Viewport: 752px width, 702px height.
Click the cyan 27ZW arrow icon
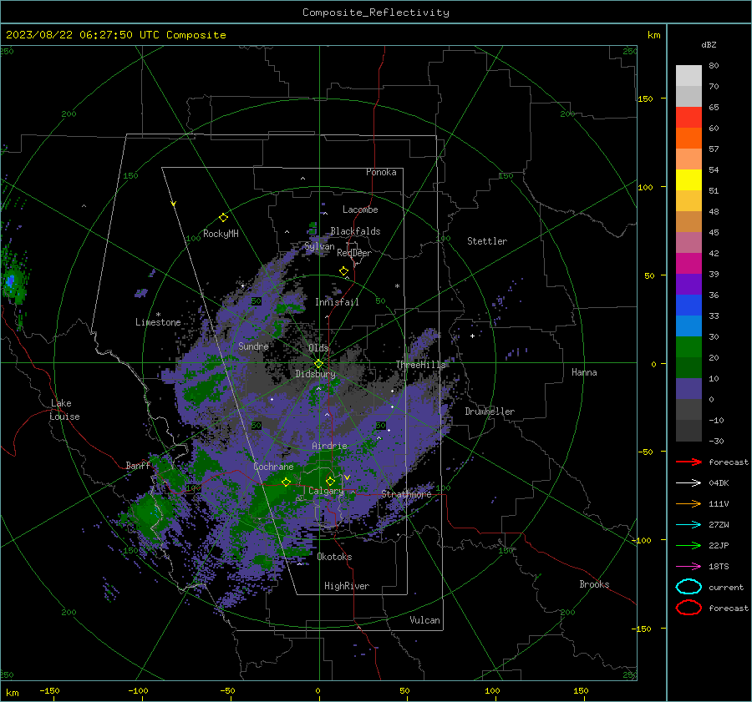(x=688, y=525)
